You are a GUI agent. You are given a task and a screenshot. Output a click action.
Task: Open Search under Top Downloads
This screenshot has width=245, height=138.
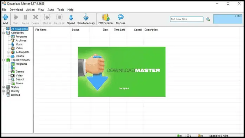[20, 80]
